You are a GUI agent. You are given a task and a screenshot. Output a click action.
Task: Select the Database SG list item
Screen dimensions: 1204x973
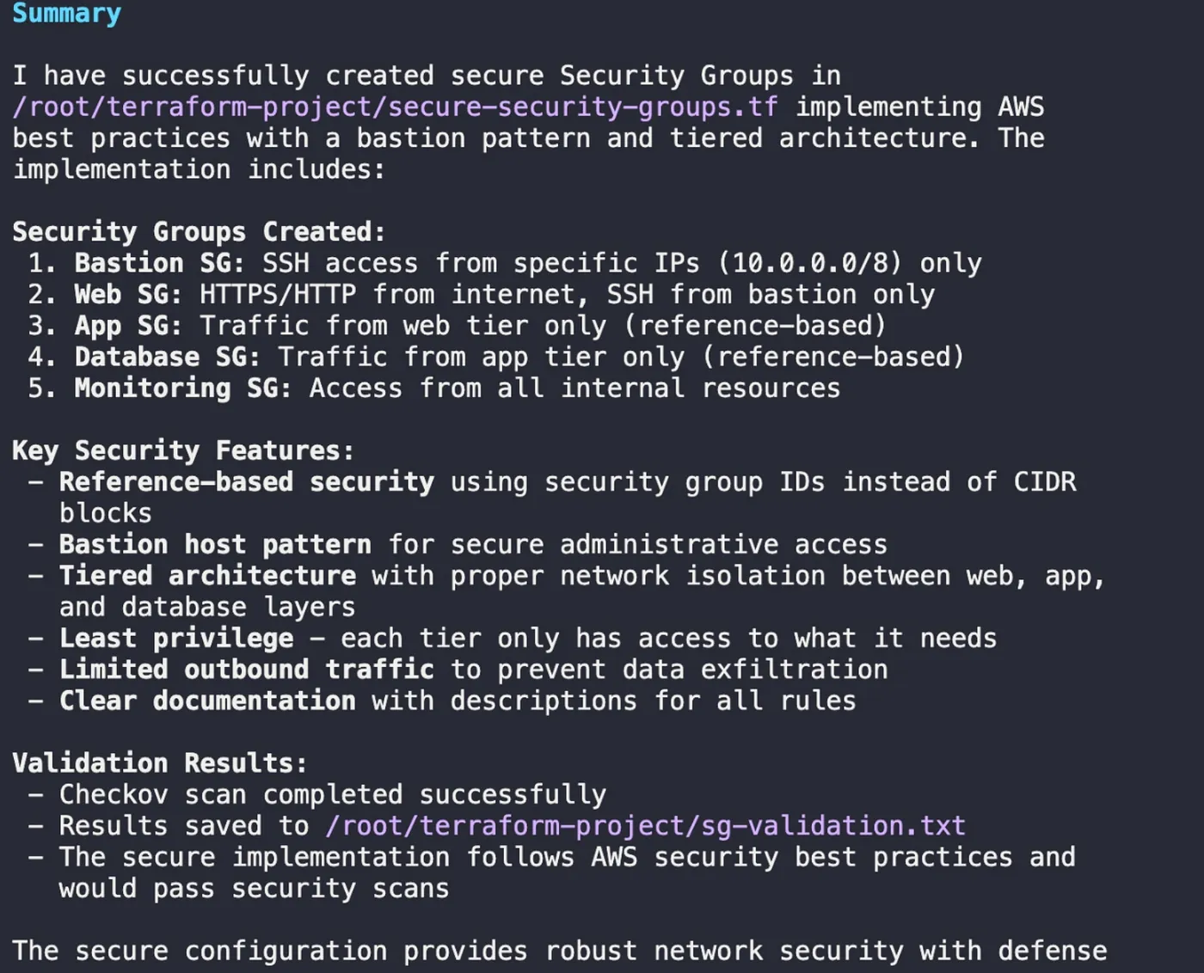[167, 357]
